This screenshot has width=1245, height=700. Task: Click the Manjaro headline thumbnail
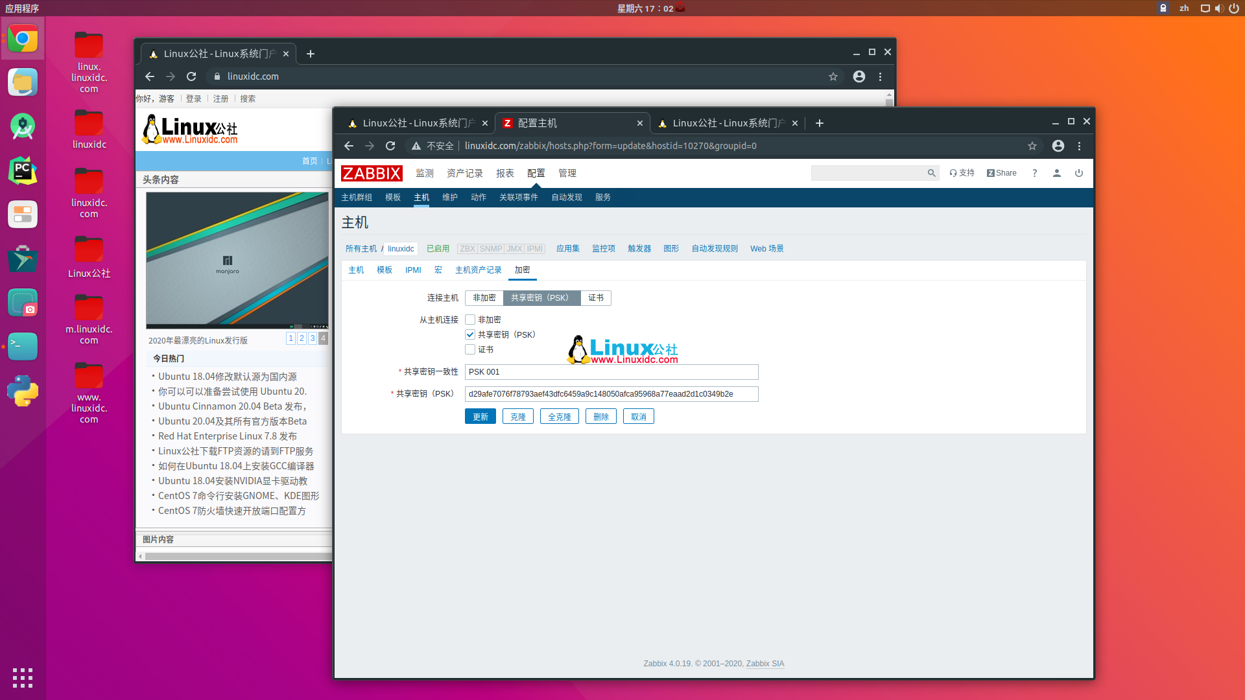(237, 261)
